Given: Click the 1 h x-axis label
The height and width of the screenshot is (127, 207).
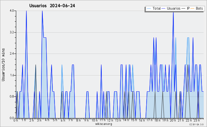Looking at the screenshot, I should 23,120.
